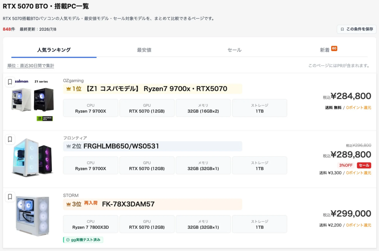Open the フロンティア white and black PC thumbnail
The height and width of the screenshot is (251, 379).
pyautogui.click(x=33, y=157)
